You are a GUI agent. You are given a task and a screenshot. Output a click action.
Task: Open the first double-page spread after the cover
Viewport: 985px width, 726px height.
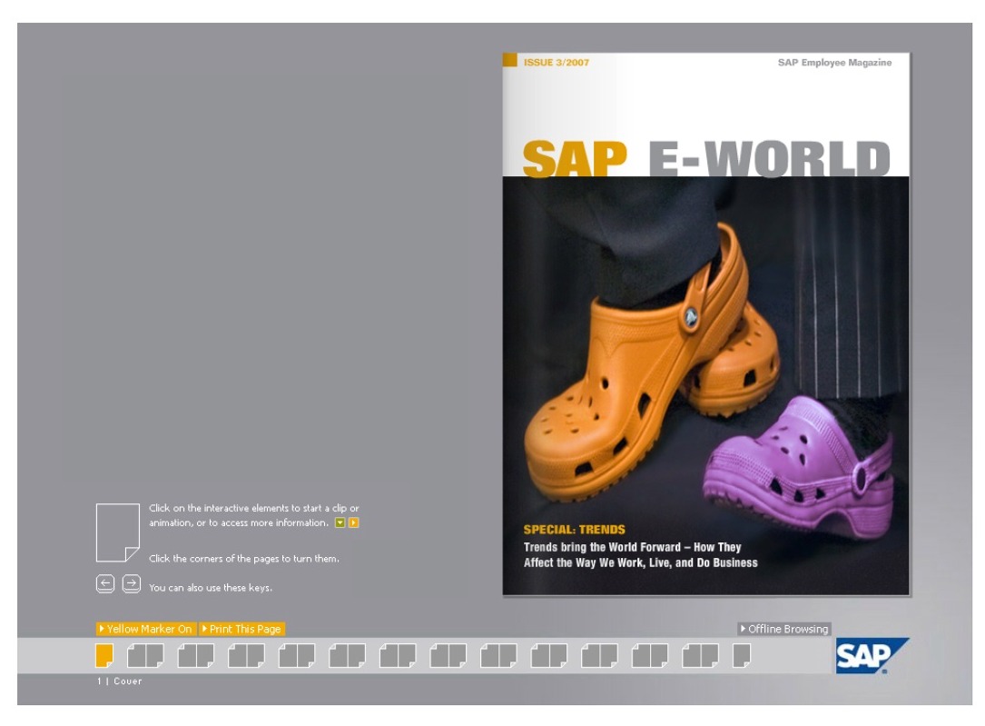pyautogui.click(x=145, y=655)
